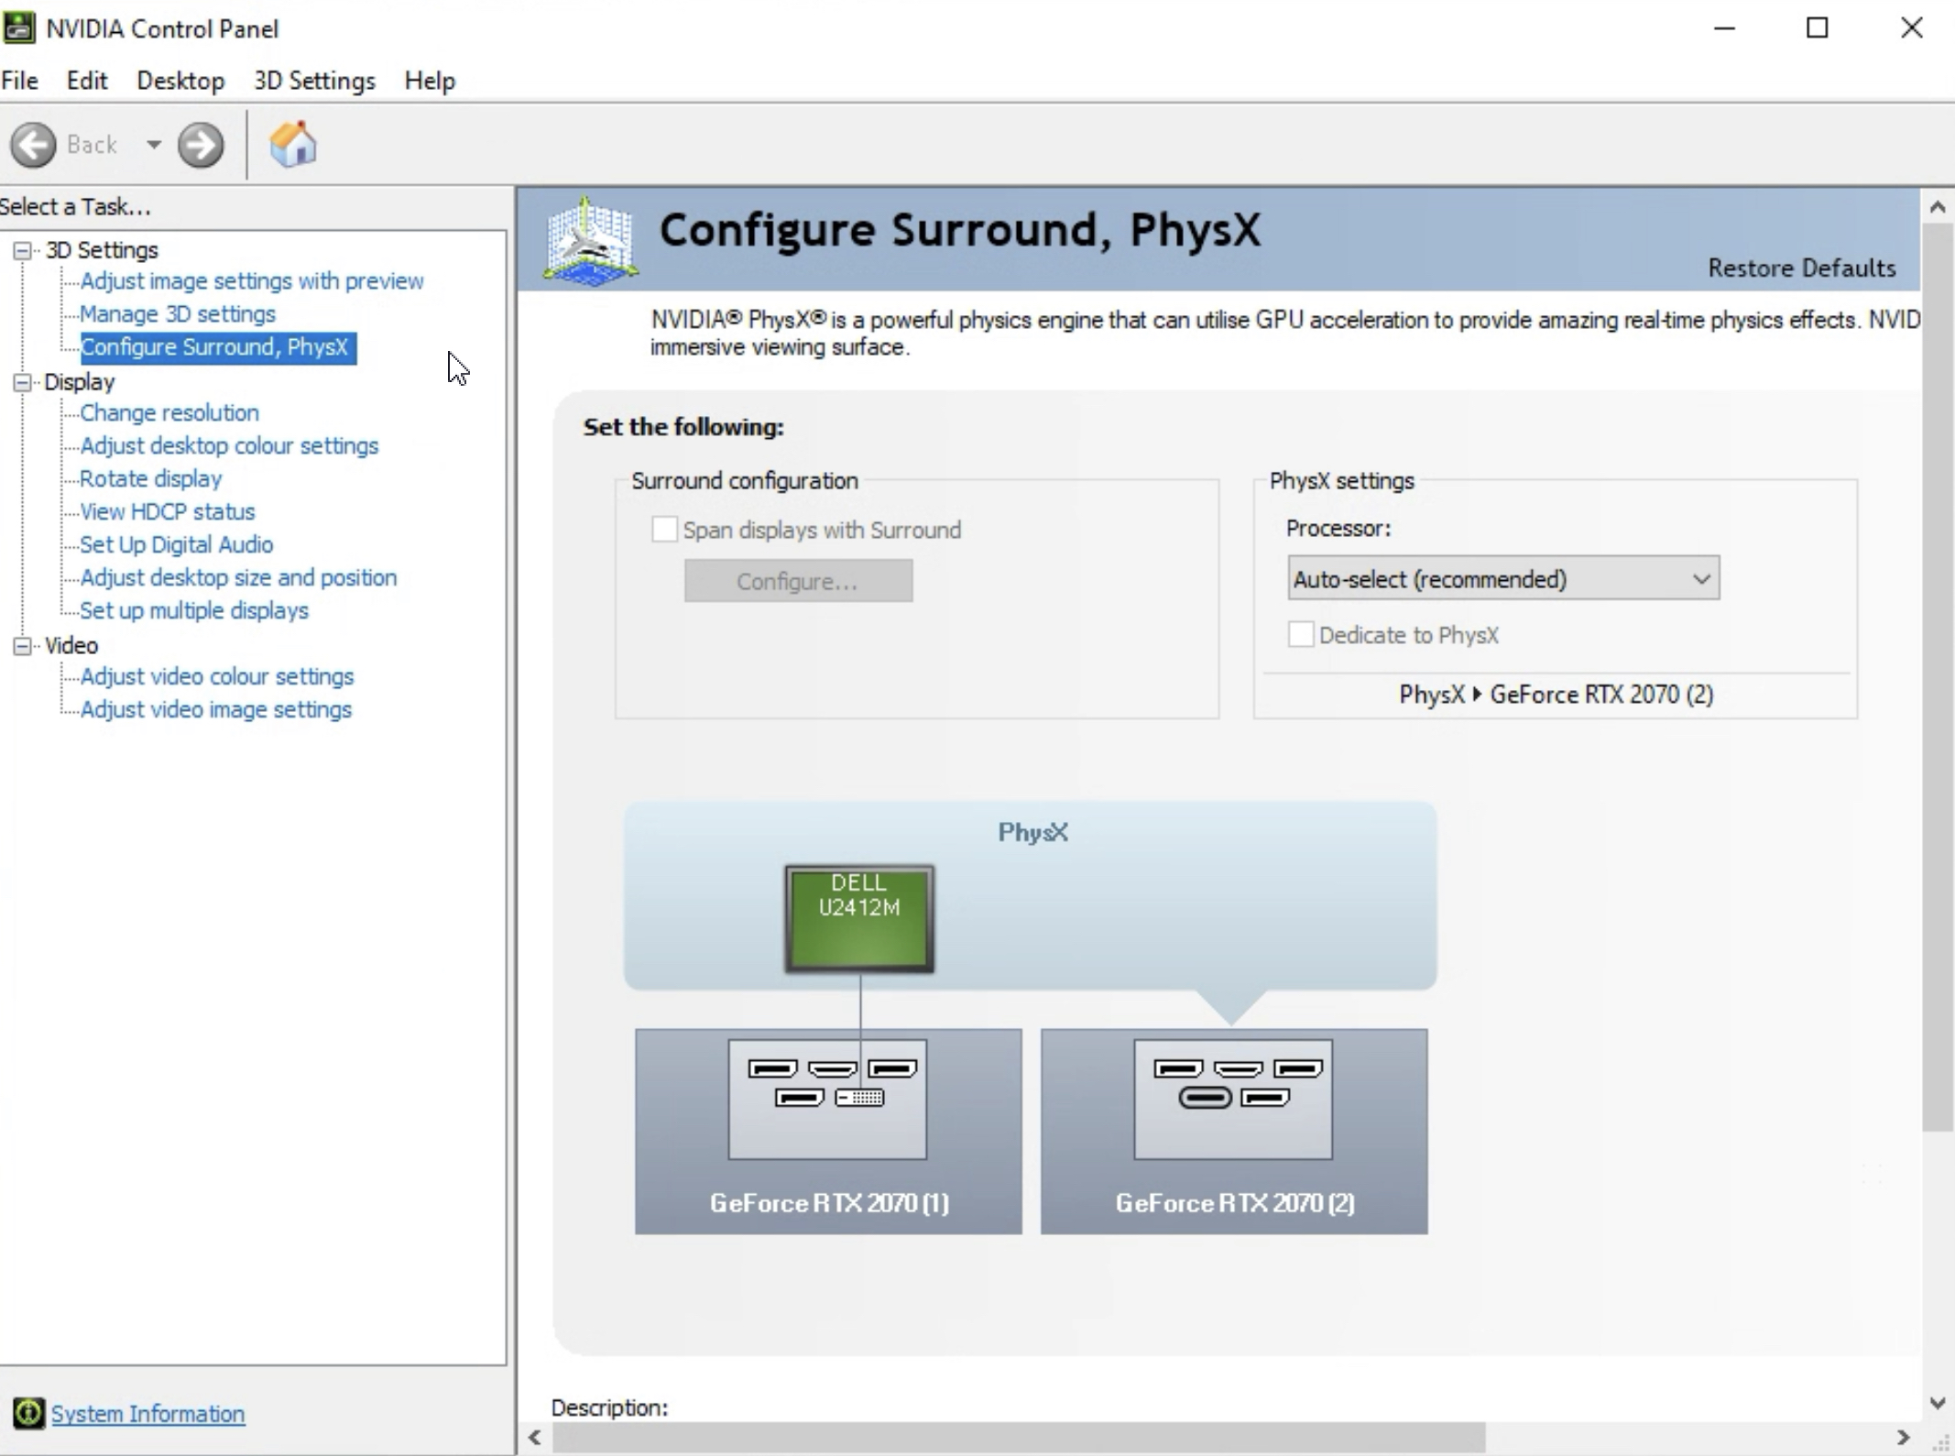This screenshot has height=1456, width=1955.
Task: Select the GeForce RTX 2070 (2) card graphic
Action: pyautogui.click(x=1233, y=1131)
